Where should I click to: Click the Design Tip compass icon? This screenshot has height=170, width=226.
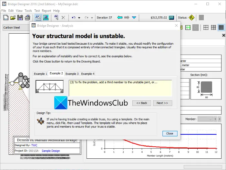41,121
